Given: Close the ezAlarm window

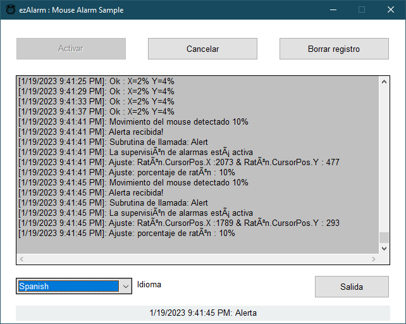Looking at the screenshot, I should 391,10.
